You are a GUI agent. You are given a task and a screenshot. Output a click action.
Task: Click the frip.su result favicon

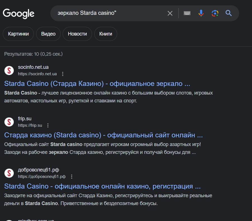tap(9, 122)
